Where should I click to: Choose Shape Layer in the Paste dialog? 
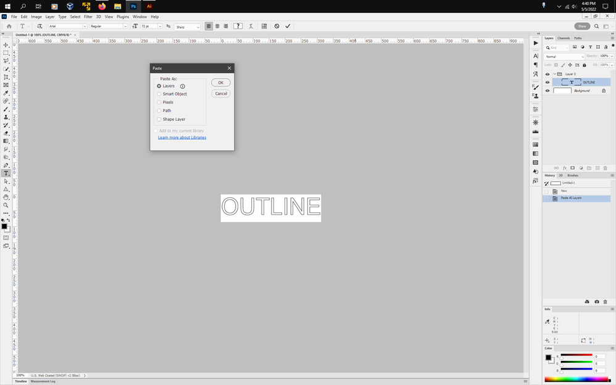point(159,118)
